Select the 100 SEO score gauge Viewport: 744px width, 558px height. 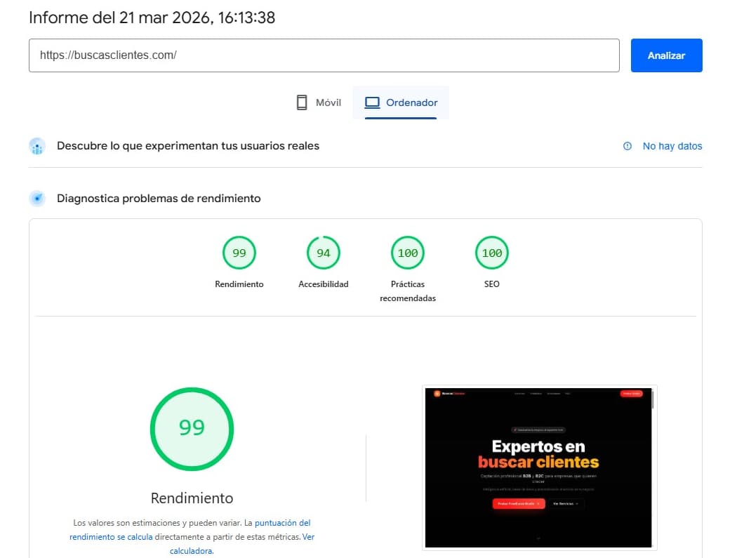point(491,253)
